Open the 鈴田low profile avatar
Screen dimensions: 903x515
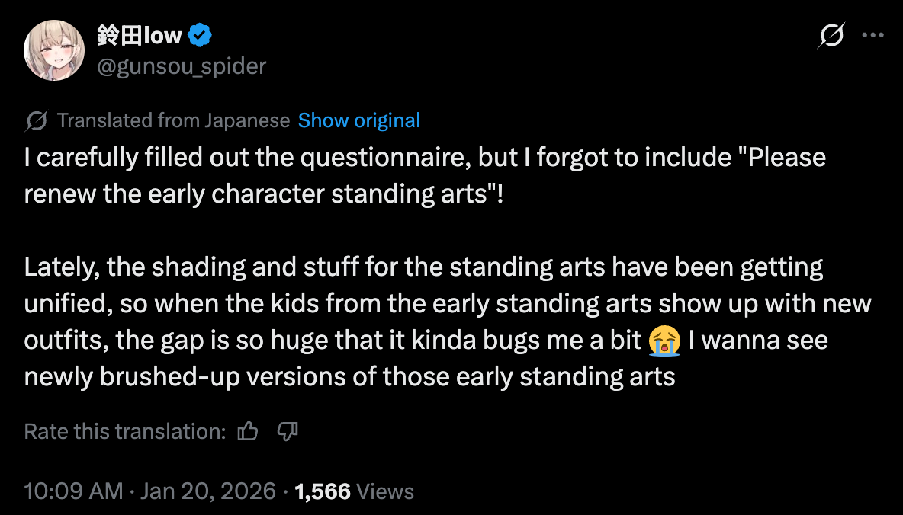[54, 51]
